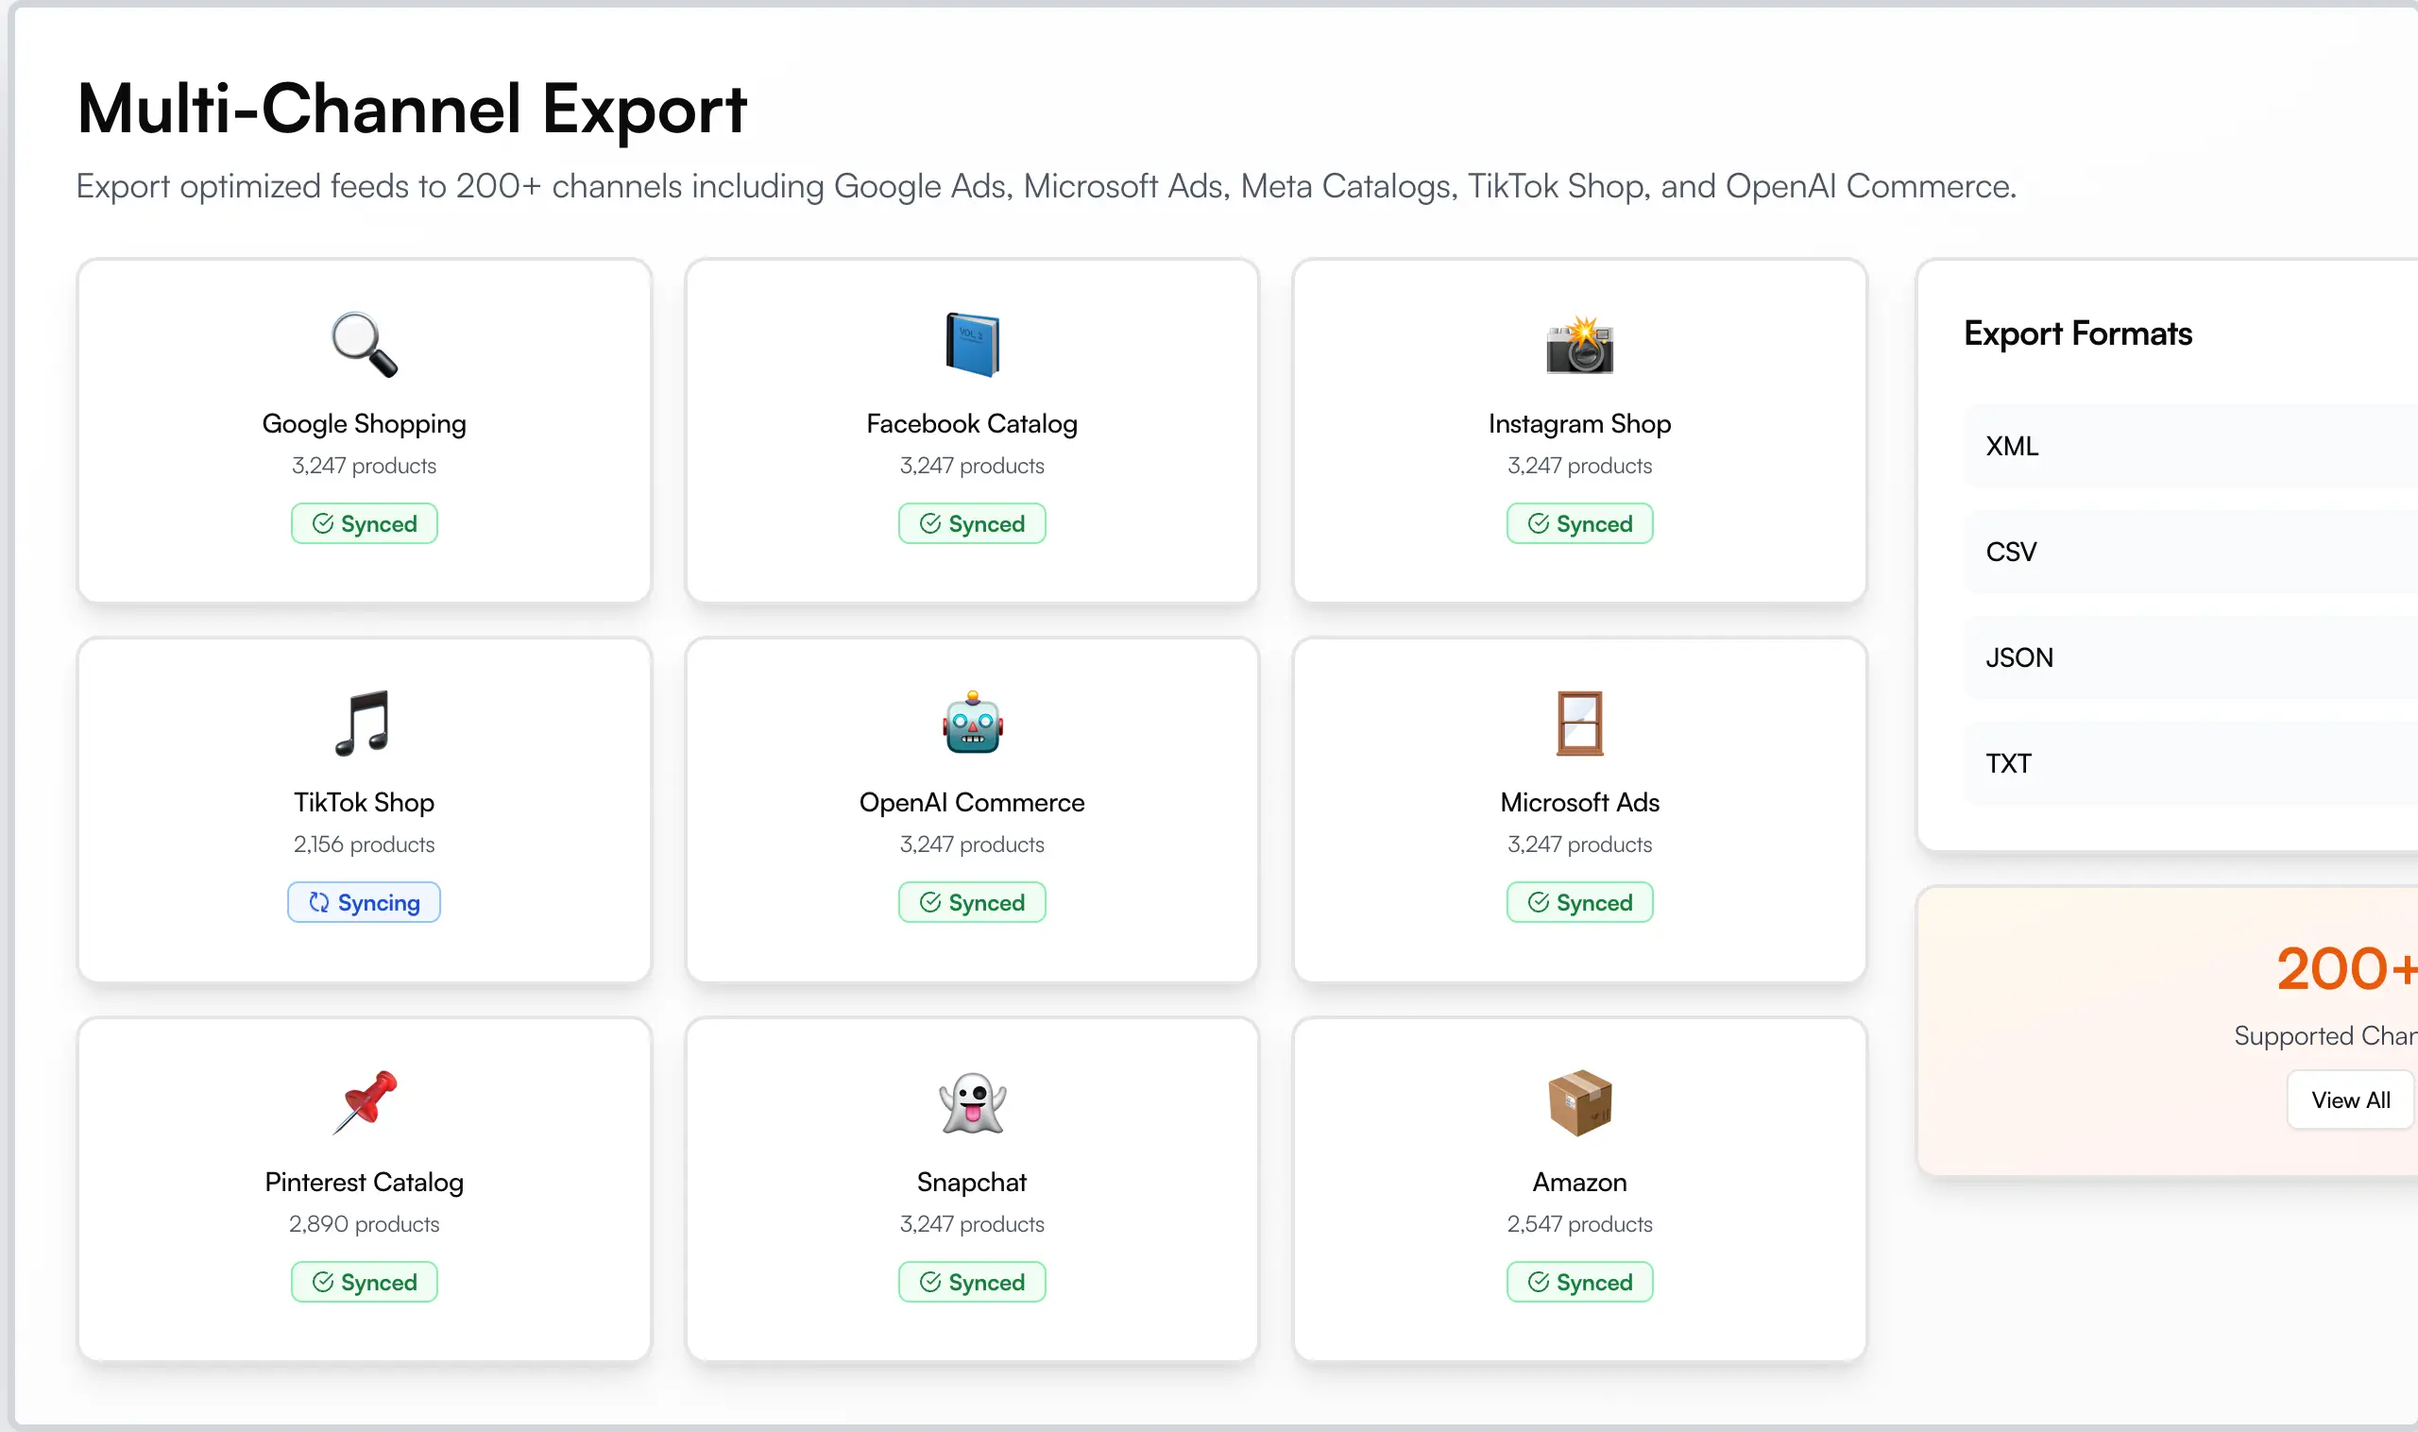The height and width of the screenshot is (1432, 2418).
Task: Click the View All button
Action: (2349, 1100)
